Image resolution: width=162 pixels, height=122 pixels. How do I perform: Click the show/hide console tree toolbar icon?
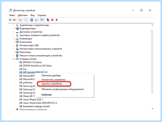click(20, 20)
